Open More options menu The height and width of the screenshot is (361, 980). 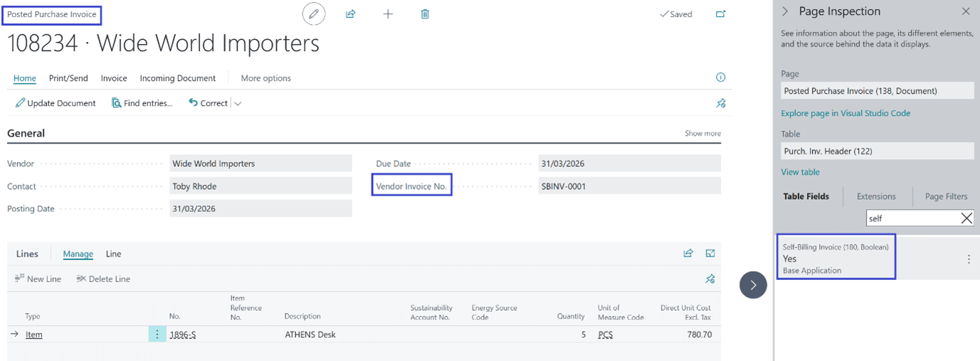265,78
